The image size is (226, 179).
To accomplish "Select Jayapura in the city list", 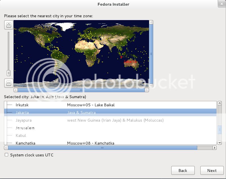I will click(x=110, y=120).
